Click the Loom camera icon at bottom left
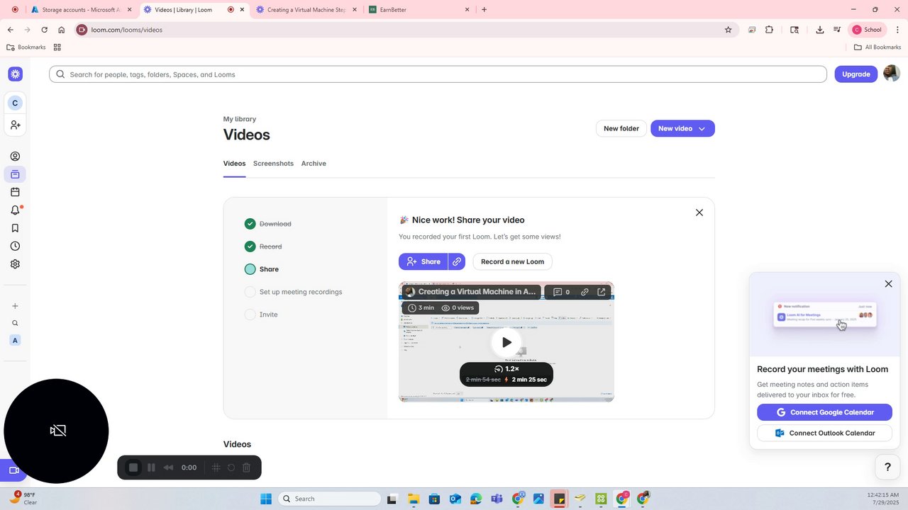Screen dimensions: 908x510 [13, 470]
